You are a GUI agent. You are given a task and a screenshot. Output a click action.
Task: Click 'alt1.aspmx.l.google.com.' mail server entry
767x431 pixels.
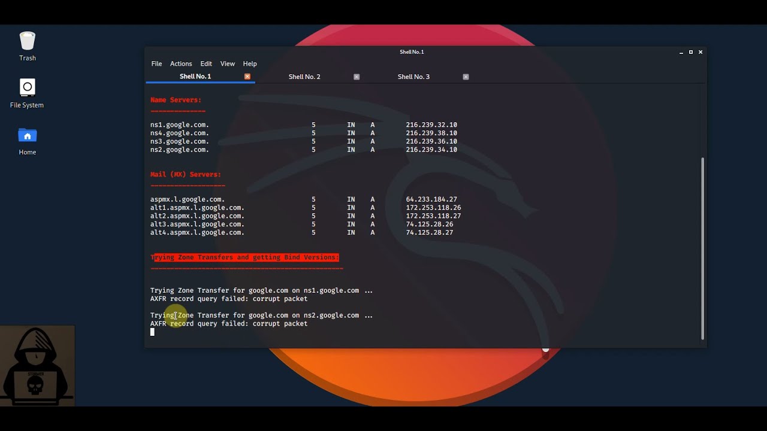(197, 208)
